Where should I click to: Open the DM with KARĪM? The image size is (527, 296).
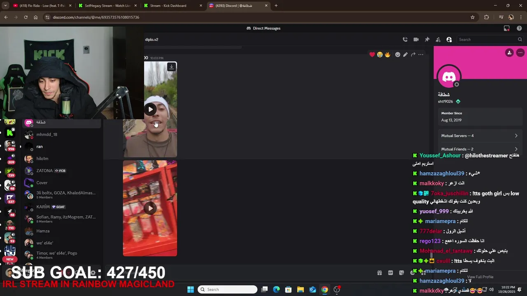pos(62,207)
